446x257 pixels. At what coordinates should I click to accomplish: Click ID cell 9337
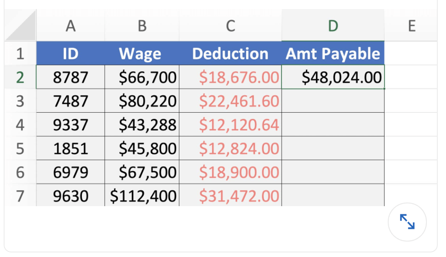(x=71, y=125)
